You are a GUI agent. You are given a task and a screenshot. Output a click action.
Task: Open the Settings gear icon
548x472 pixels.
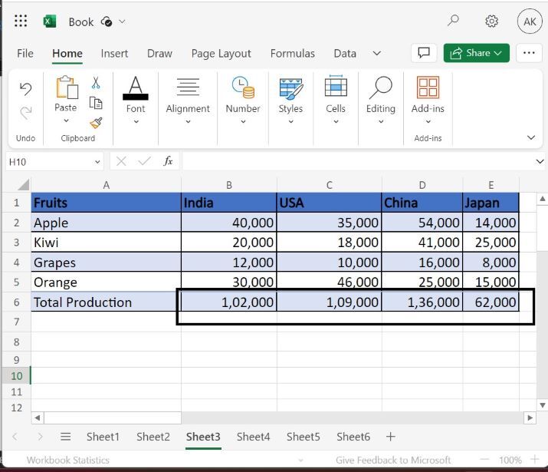[x=492, y=21]
